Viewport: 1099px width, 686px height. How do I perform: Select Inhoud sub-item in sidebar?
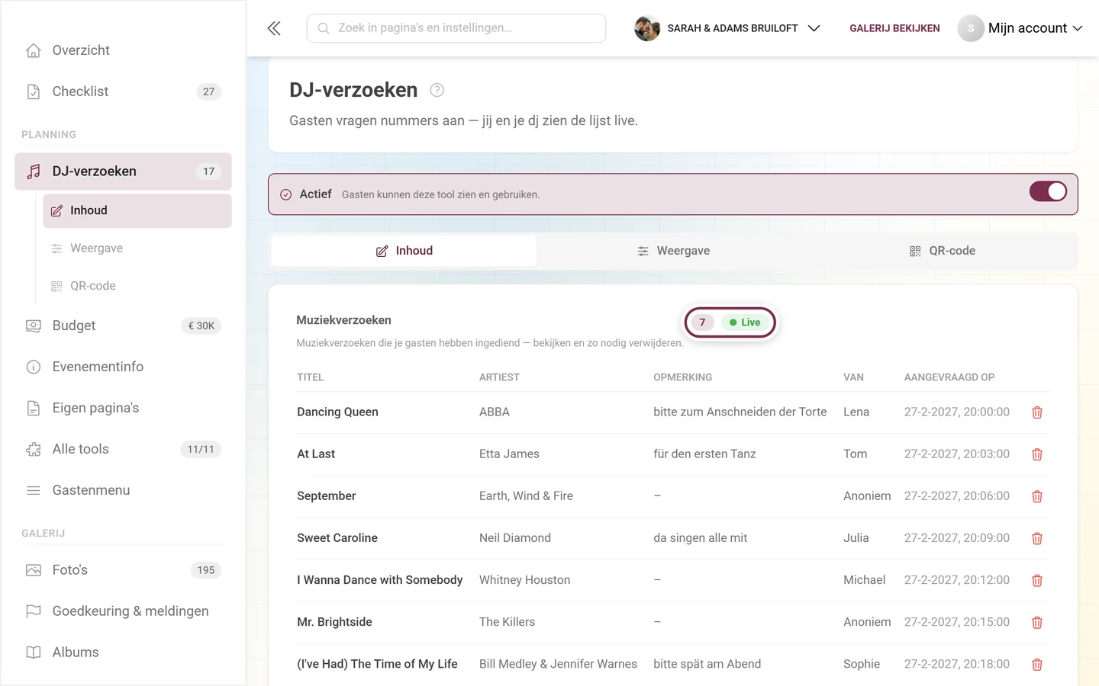[137, 210]
